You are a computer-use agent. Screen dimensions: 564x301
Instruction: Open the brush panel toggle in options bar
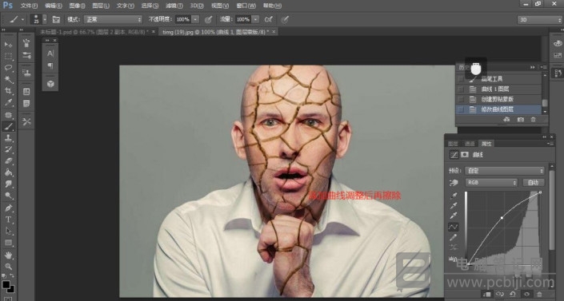[x=56, y=19]
